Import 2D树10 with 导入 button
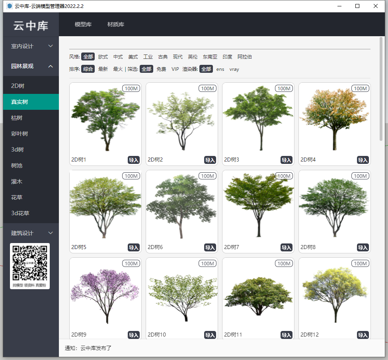The height and width of the screenshot is (360, 388). tap(210, 335)
